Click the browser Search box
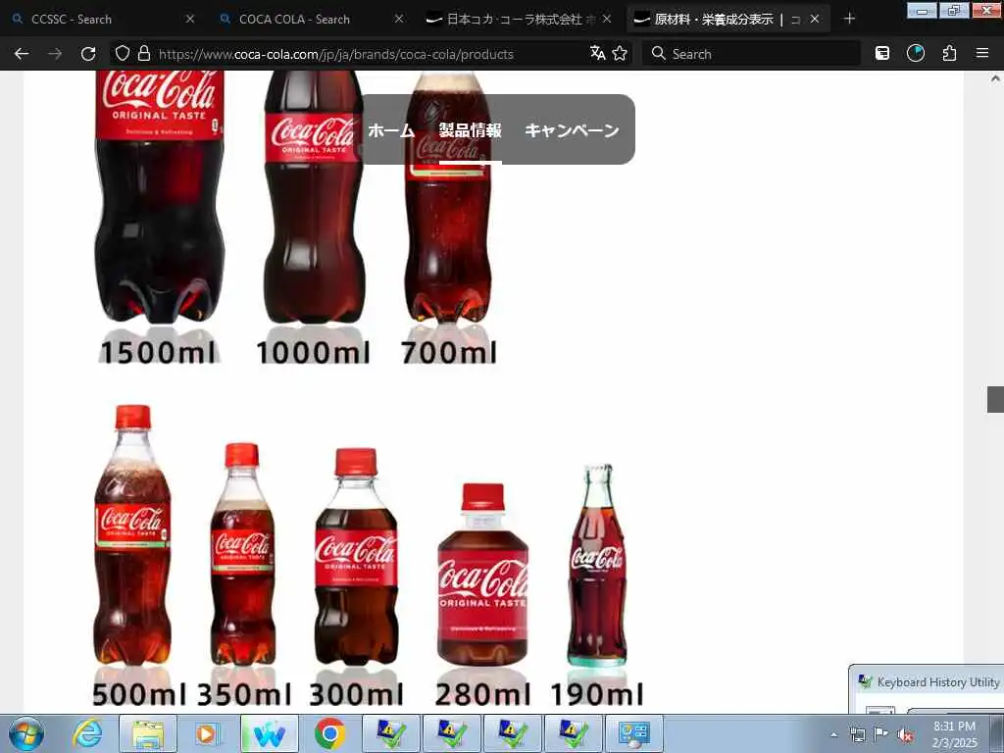Image resolution: width=1004 pixels, height=753 pixels. pyautogui.click(x=752, y=54)
